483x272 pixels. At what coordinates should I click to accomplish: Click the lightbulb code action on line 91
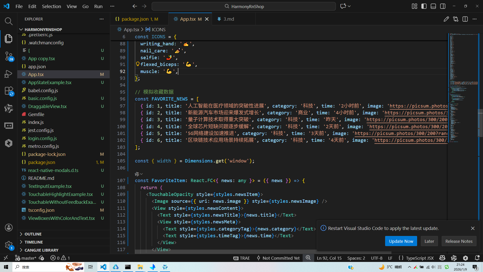click(138, 64)
